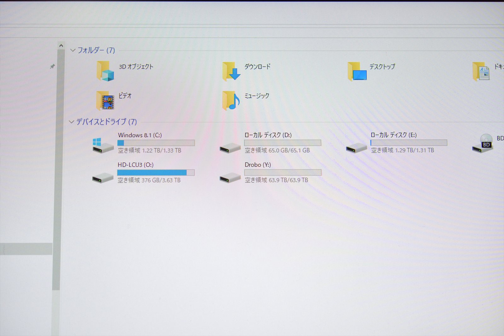
Task: Select the BD optical drive icon
Action: point(483,143)
